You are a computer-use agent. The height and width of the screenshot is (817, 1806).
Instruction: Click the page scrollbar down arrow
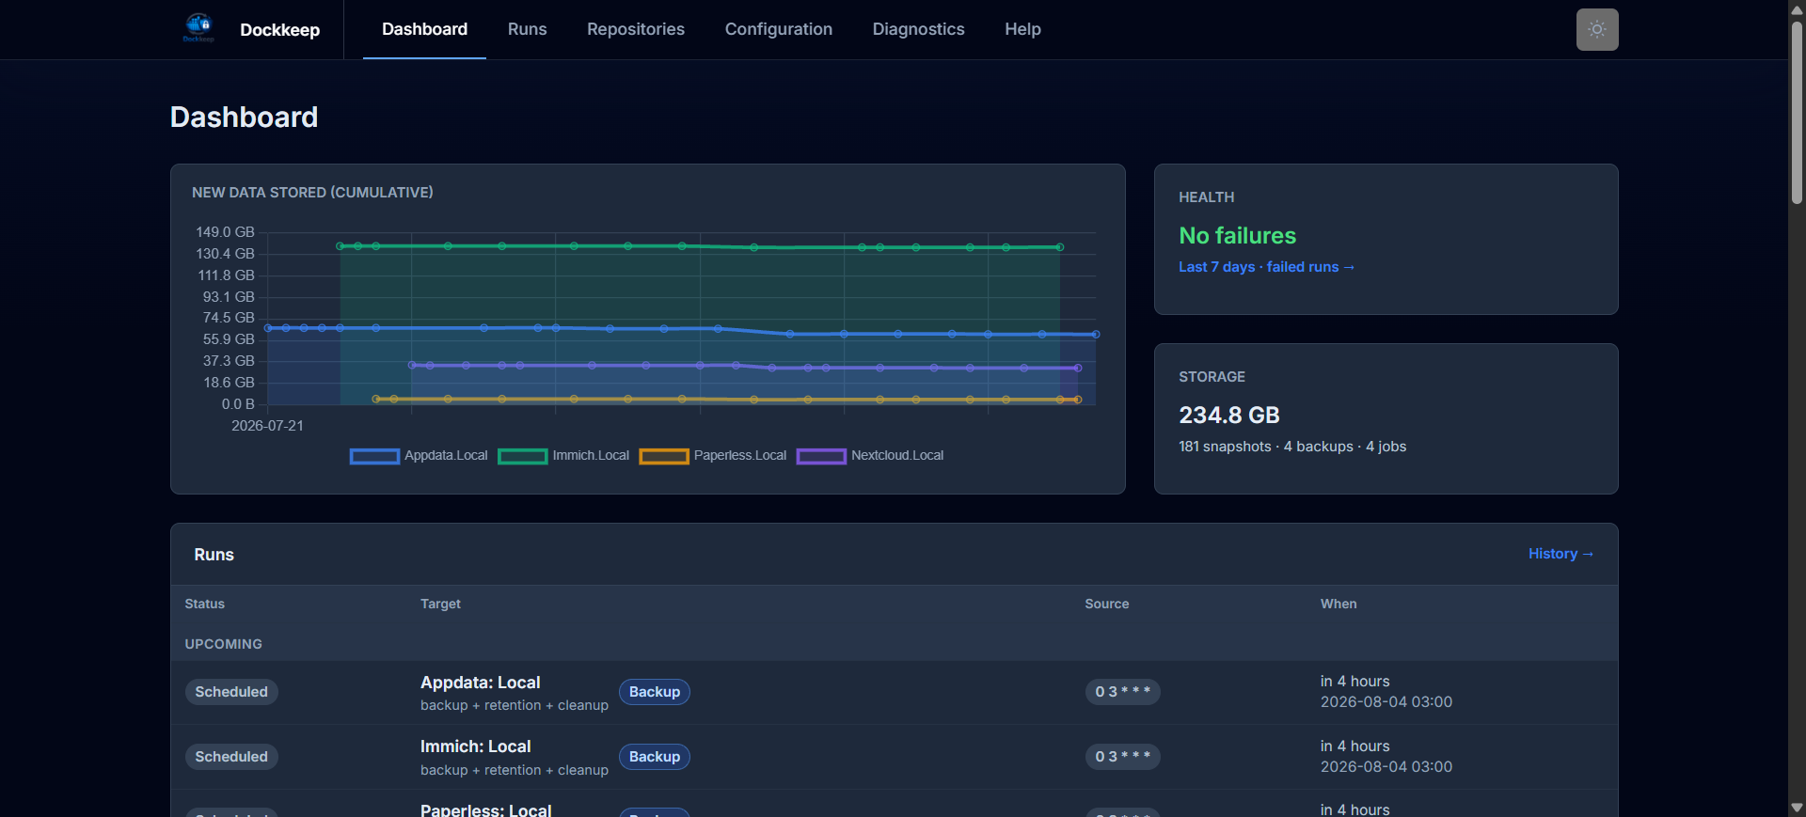(1797, 808)
